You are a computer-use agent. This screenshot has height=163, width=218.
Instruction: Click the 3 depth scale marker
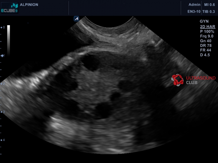pos(3,112)
